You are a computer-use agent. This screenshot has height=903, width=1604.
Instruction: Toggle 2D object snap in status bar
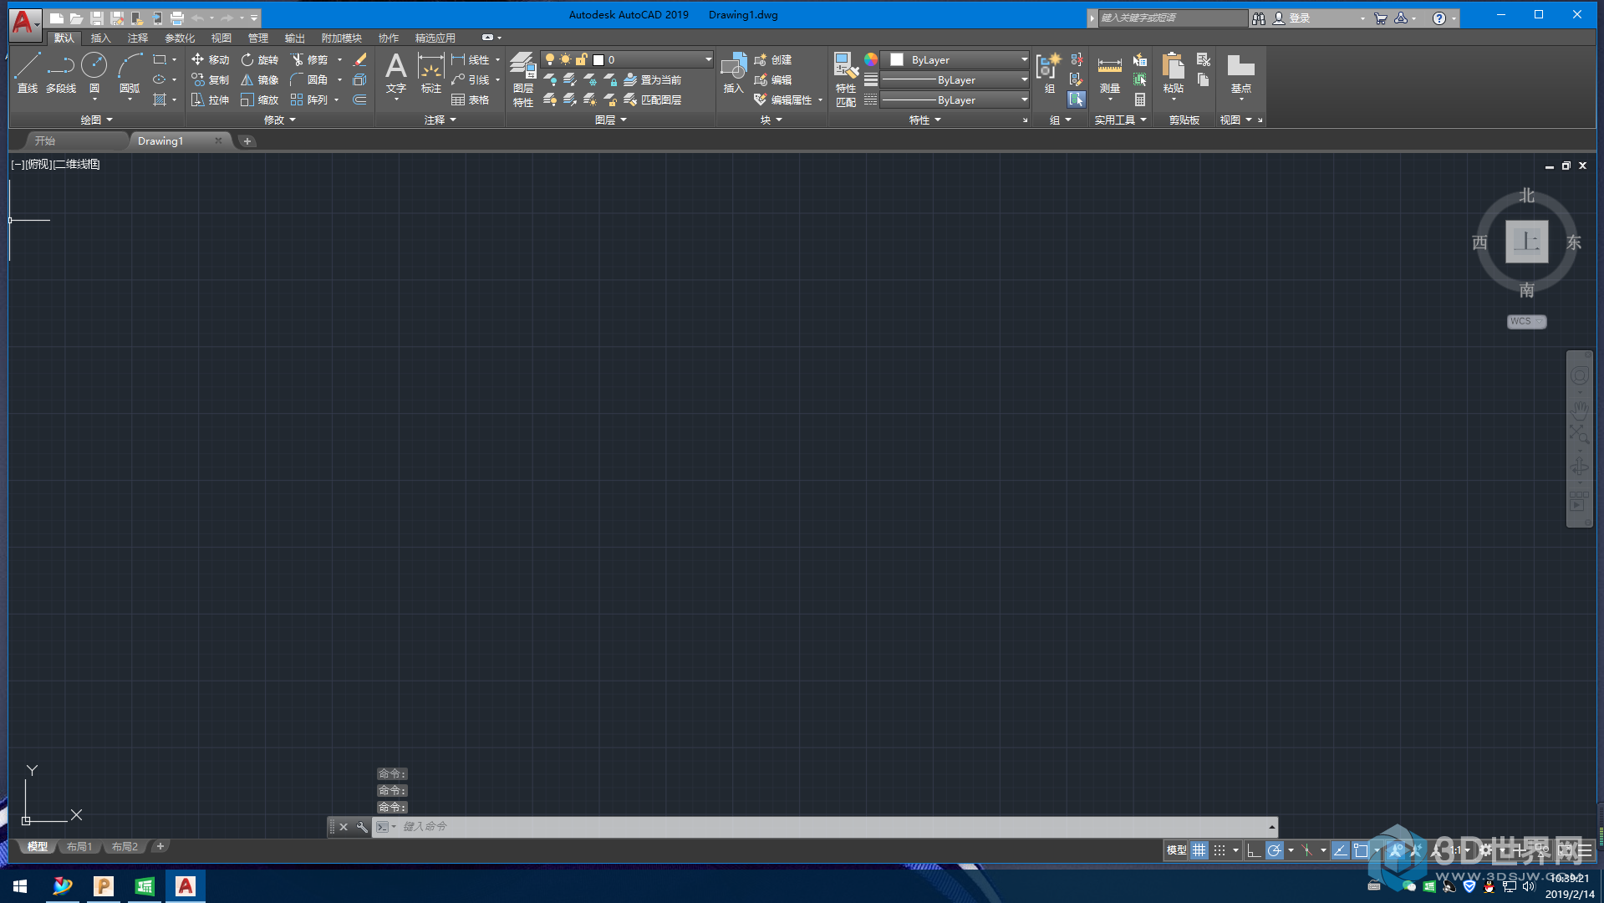click(1361, 850)
